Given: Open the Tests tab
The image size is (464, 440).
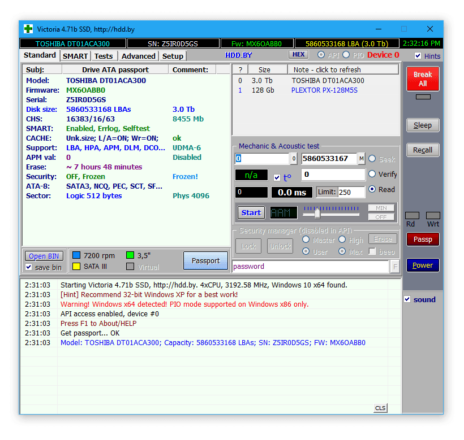Looking at the screenshot, I should tap(104, 56).
